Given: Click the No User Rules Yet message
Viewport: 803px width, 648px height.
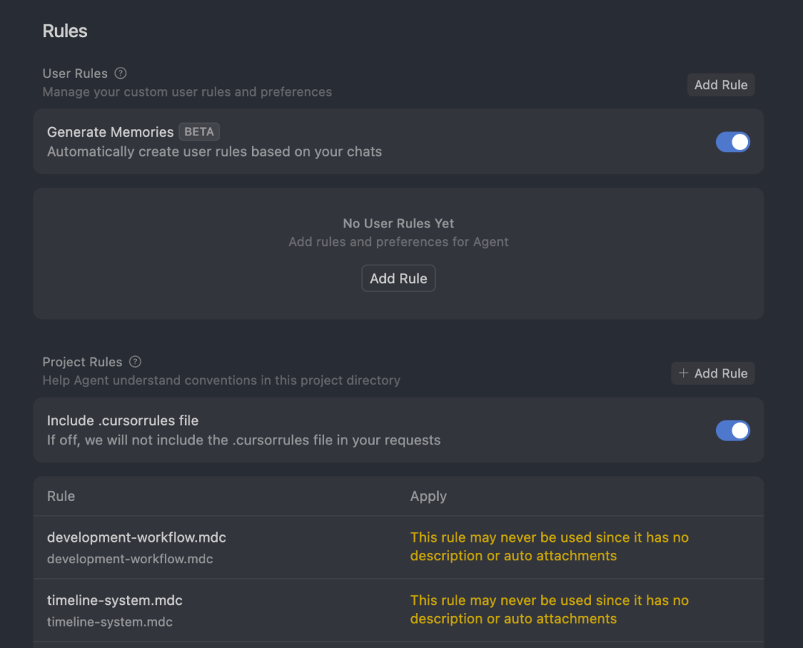Looking at the screenshot, I should 399,224.
